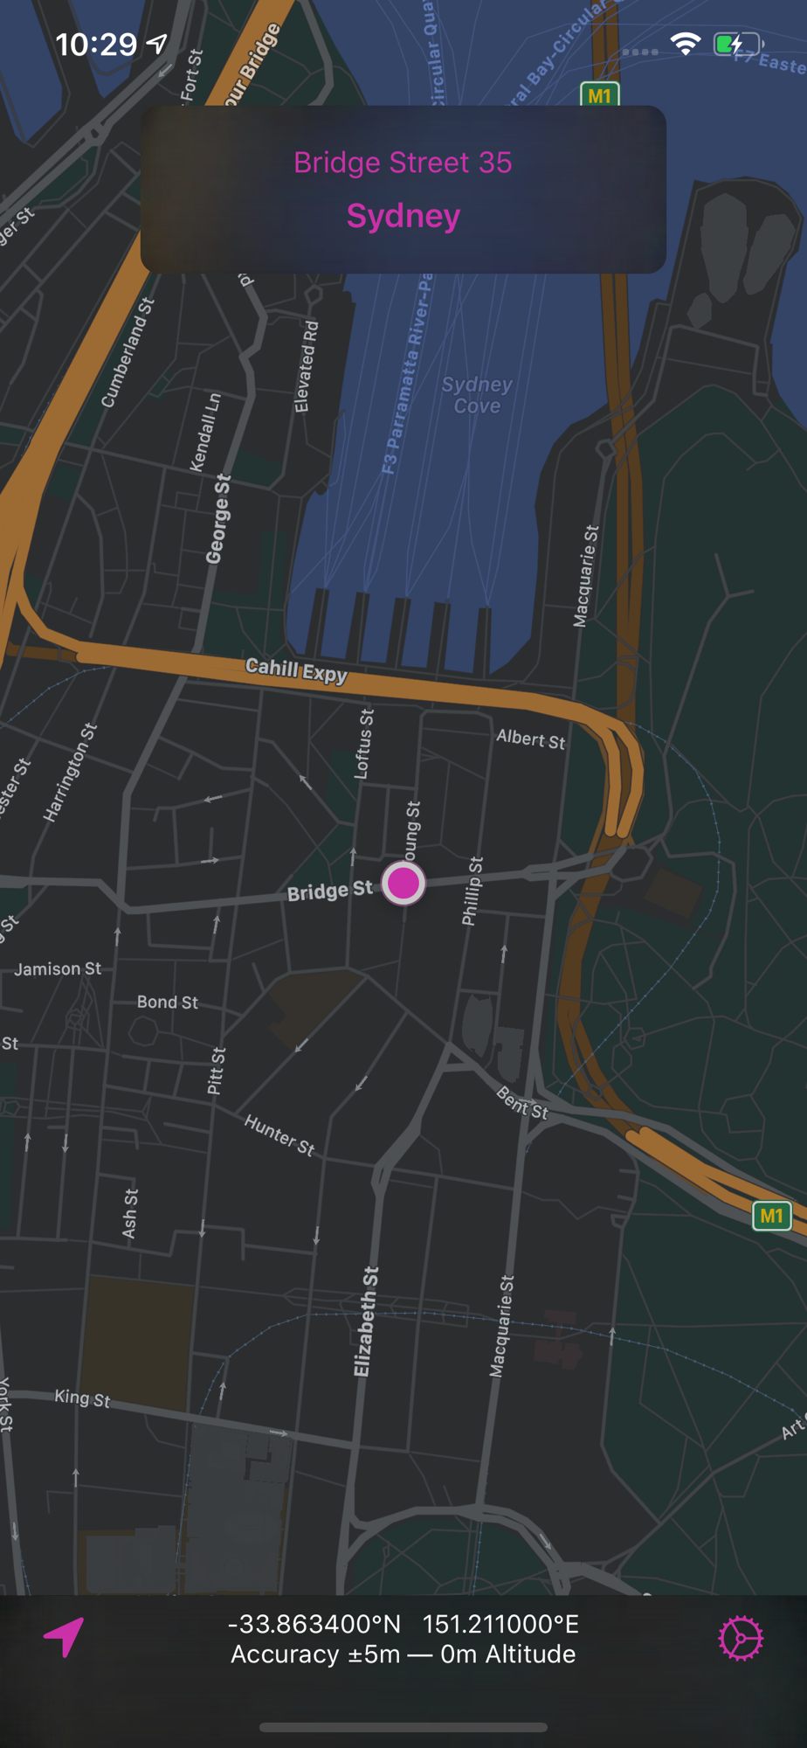The image size is (807, 1748).
Task: Tap the 10:29 clock in status bar
Action: (96, 44)
